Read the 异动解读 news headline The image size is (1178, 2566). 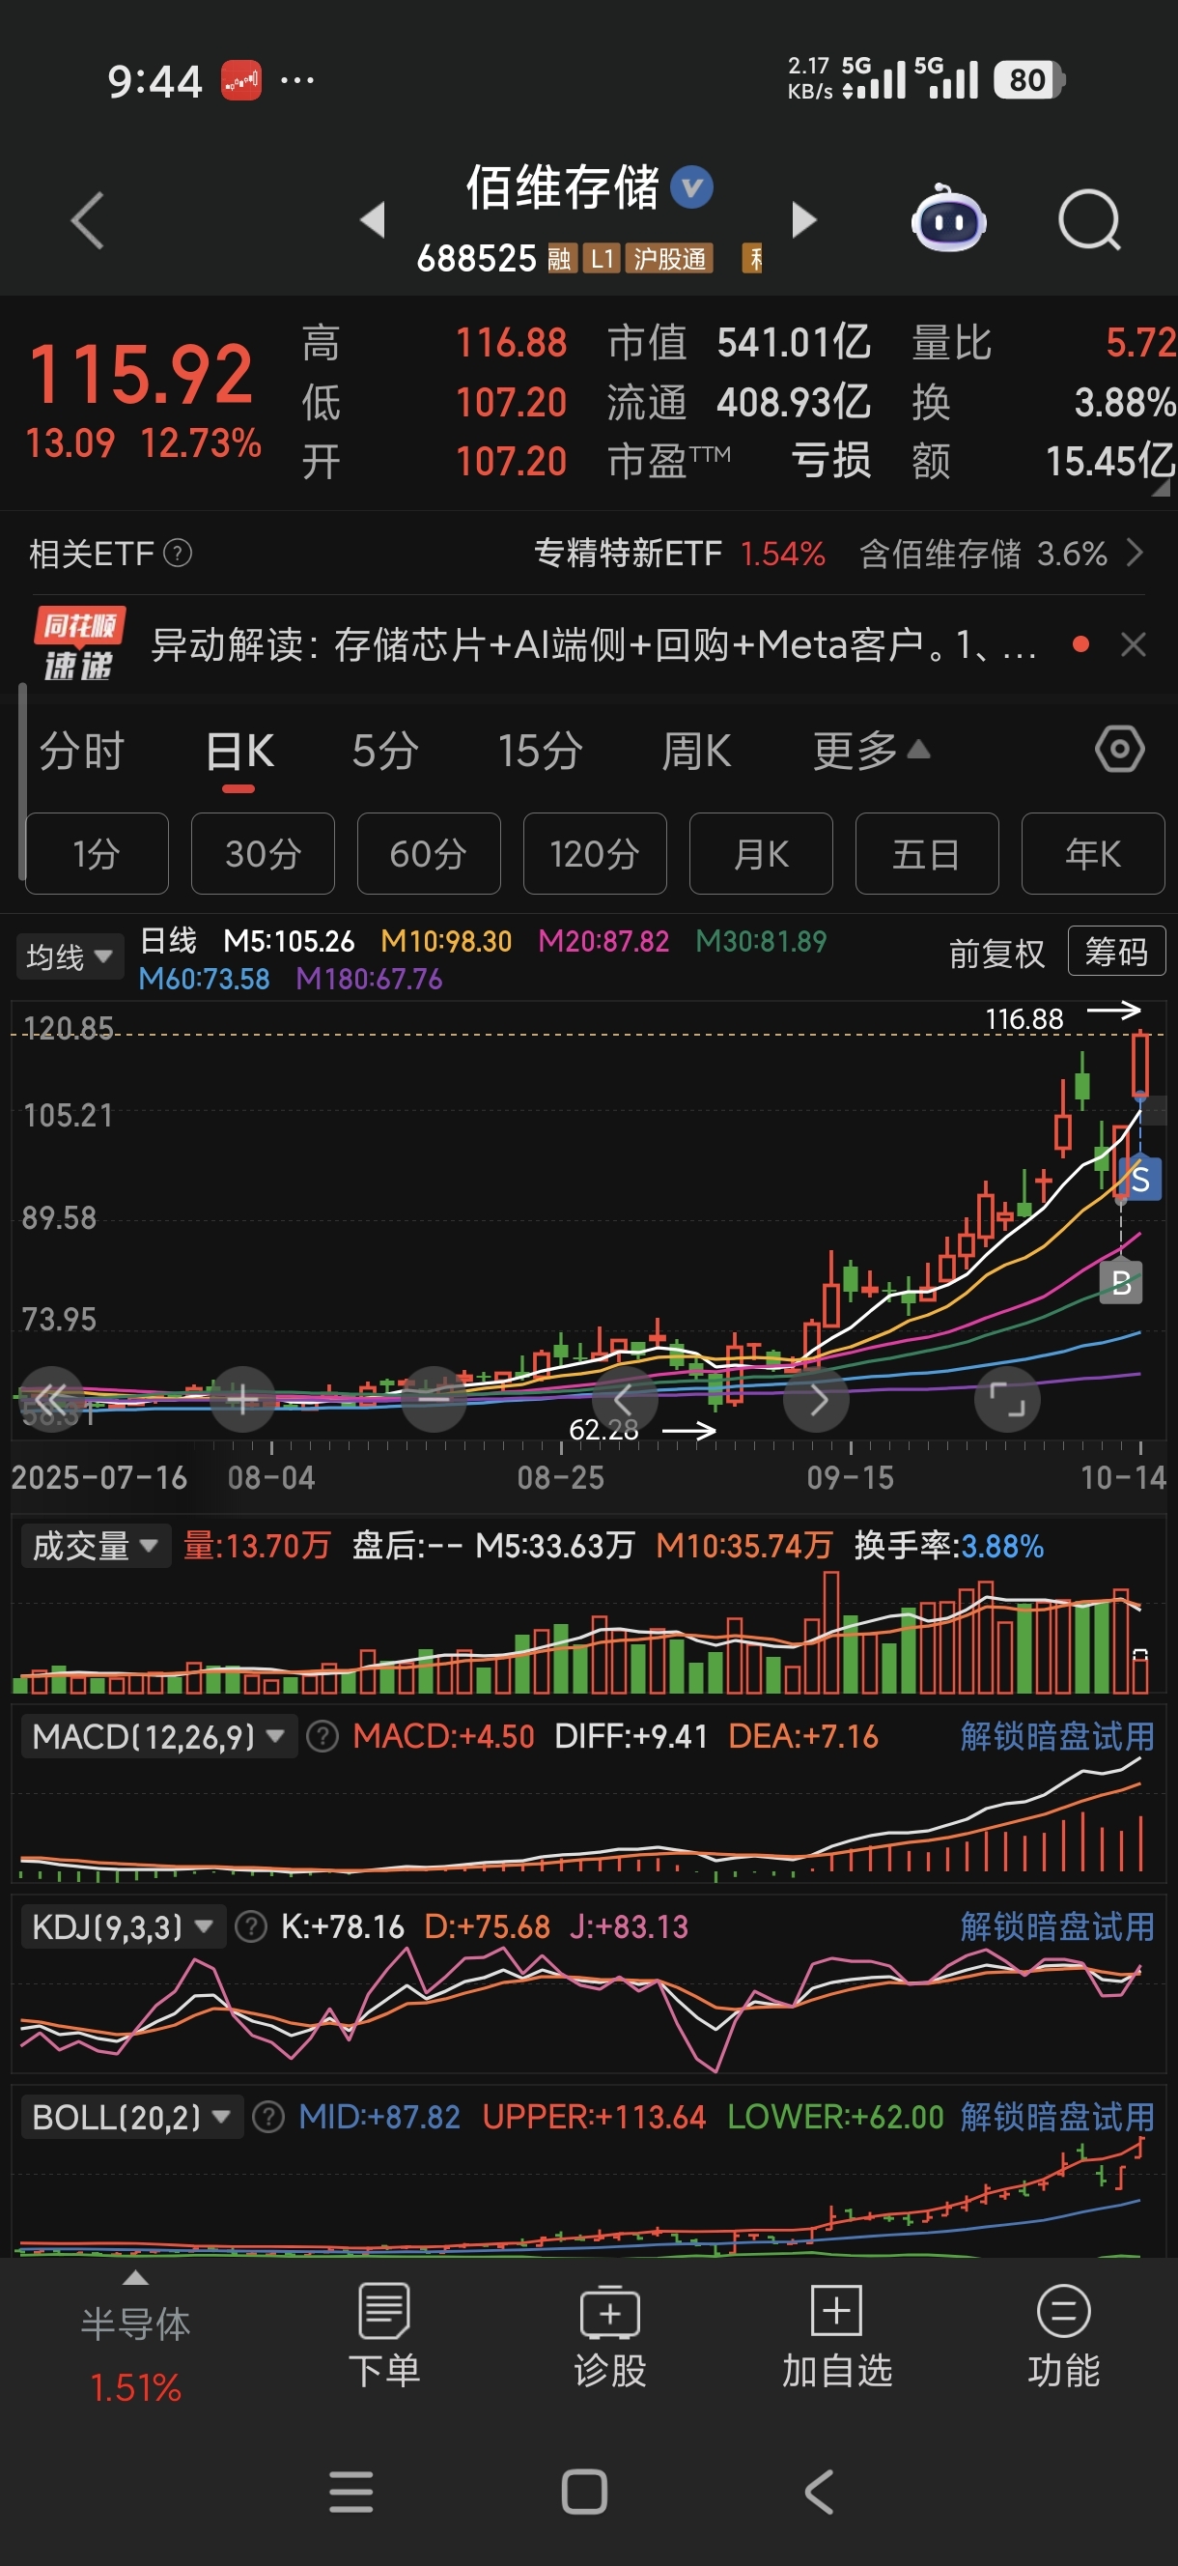595,644
